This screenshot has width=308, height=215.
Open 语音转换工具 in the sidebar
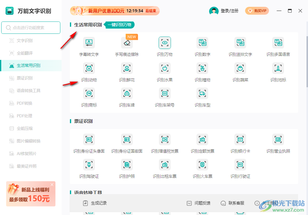pyautogui.click(x=31, y=91)
